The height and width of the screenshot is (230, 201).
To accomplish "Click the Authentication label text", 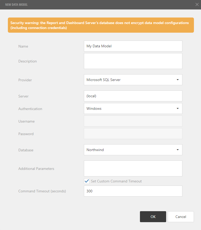I will [x=30, y=109].
